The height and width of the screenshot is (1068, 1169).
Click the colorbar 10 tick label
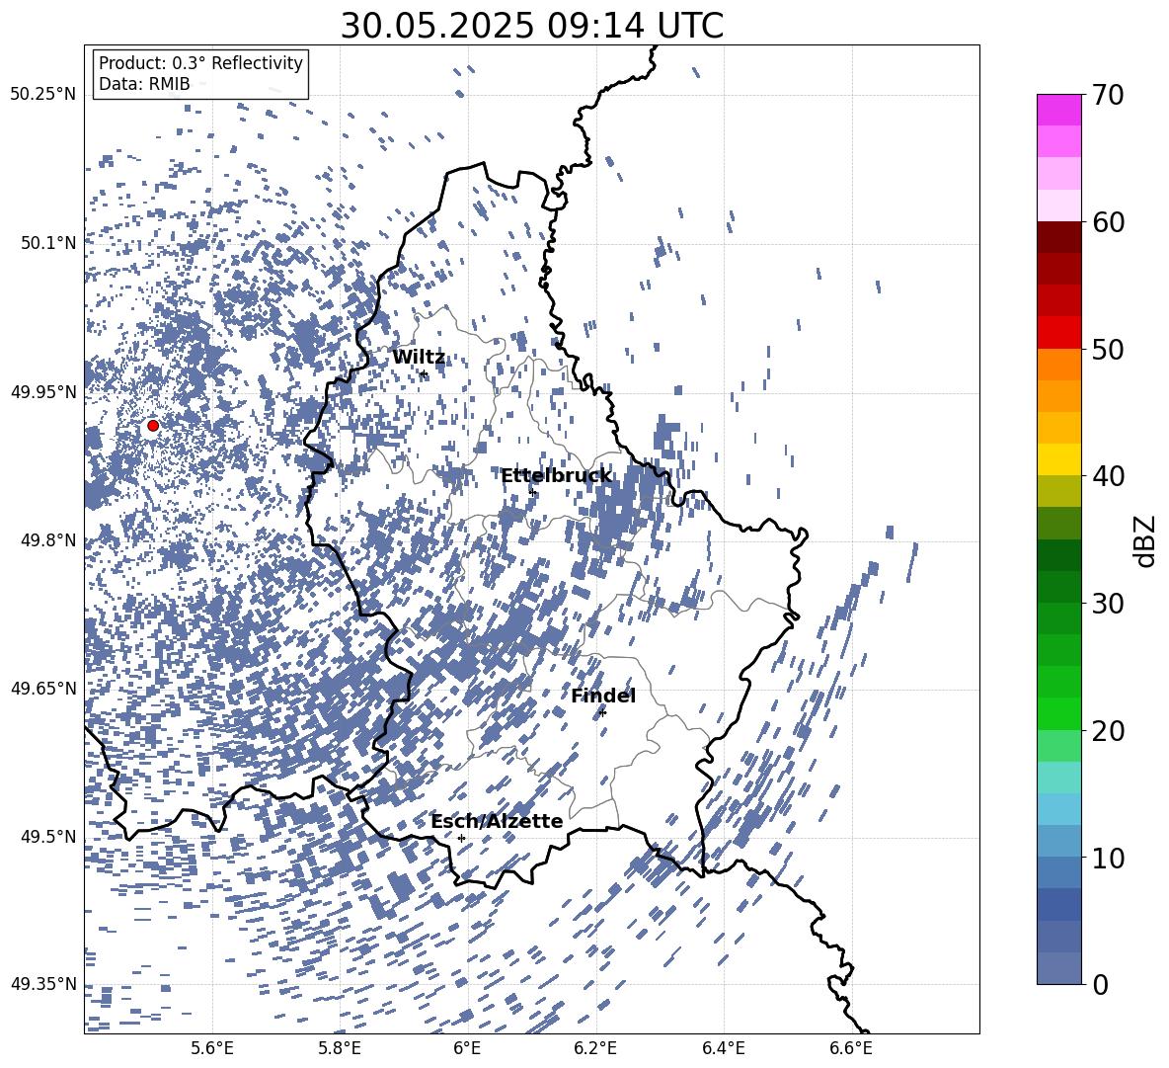click(x=1108, y=858)
